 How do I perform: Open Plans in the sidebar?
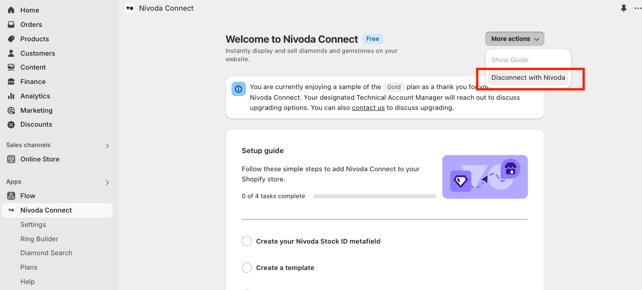click(x=29, y=267)
